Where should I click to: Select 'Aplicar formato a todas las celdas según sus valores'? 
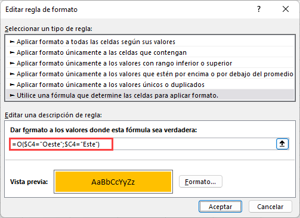pyautogui.click(x=150, y=42)
